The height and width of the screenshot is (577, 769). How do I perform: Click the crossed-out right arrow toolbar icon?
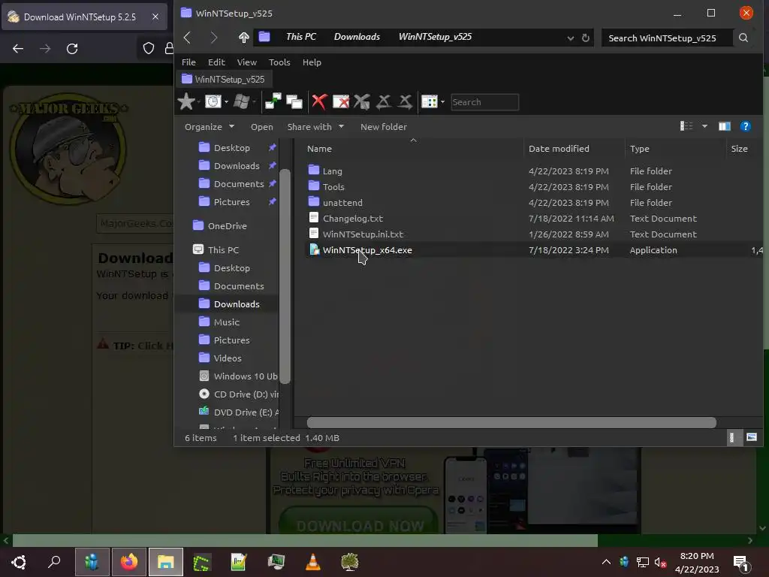tap(405, 101)
